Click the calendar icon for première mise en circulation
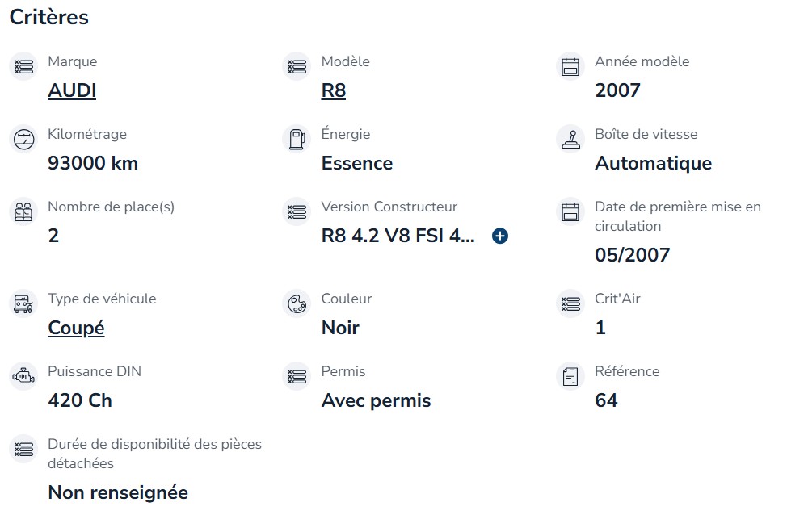 [x=570, y=211]
